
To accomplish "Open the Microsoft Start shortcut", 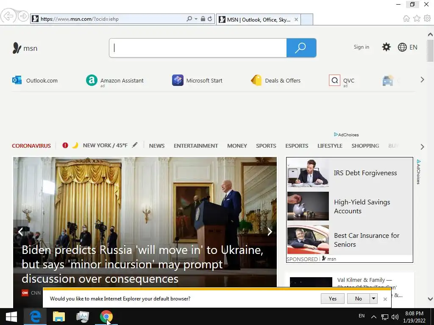I will [x=197, y=80].
